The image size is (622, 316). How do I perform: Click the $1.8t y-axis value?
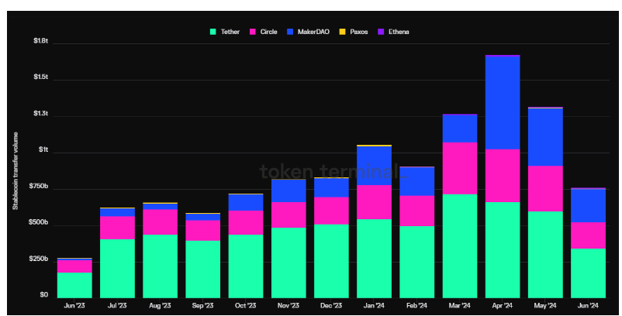40,41
